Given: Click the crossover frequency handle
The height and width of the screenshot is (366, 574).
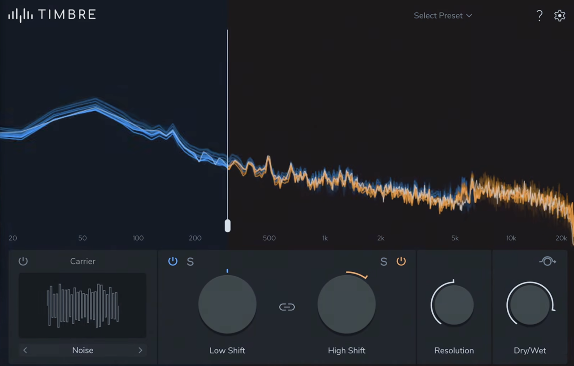Looking at the screenshot, I should click(228, 226).
